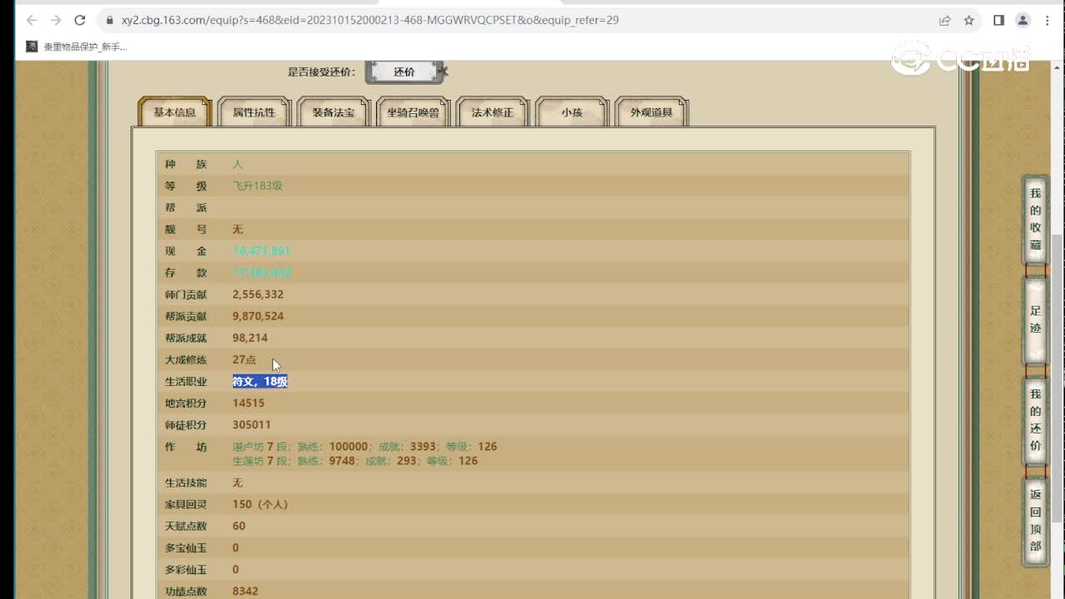Viewport: 1065px width, 599px height.
Task: Click the 还价 bargain button
Action: tap(404, 72)
